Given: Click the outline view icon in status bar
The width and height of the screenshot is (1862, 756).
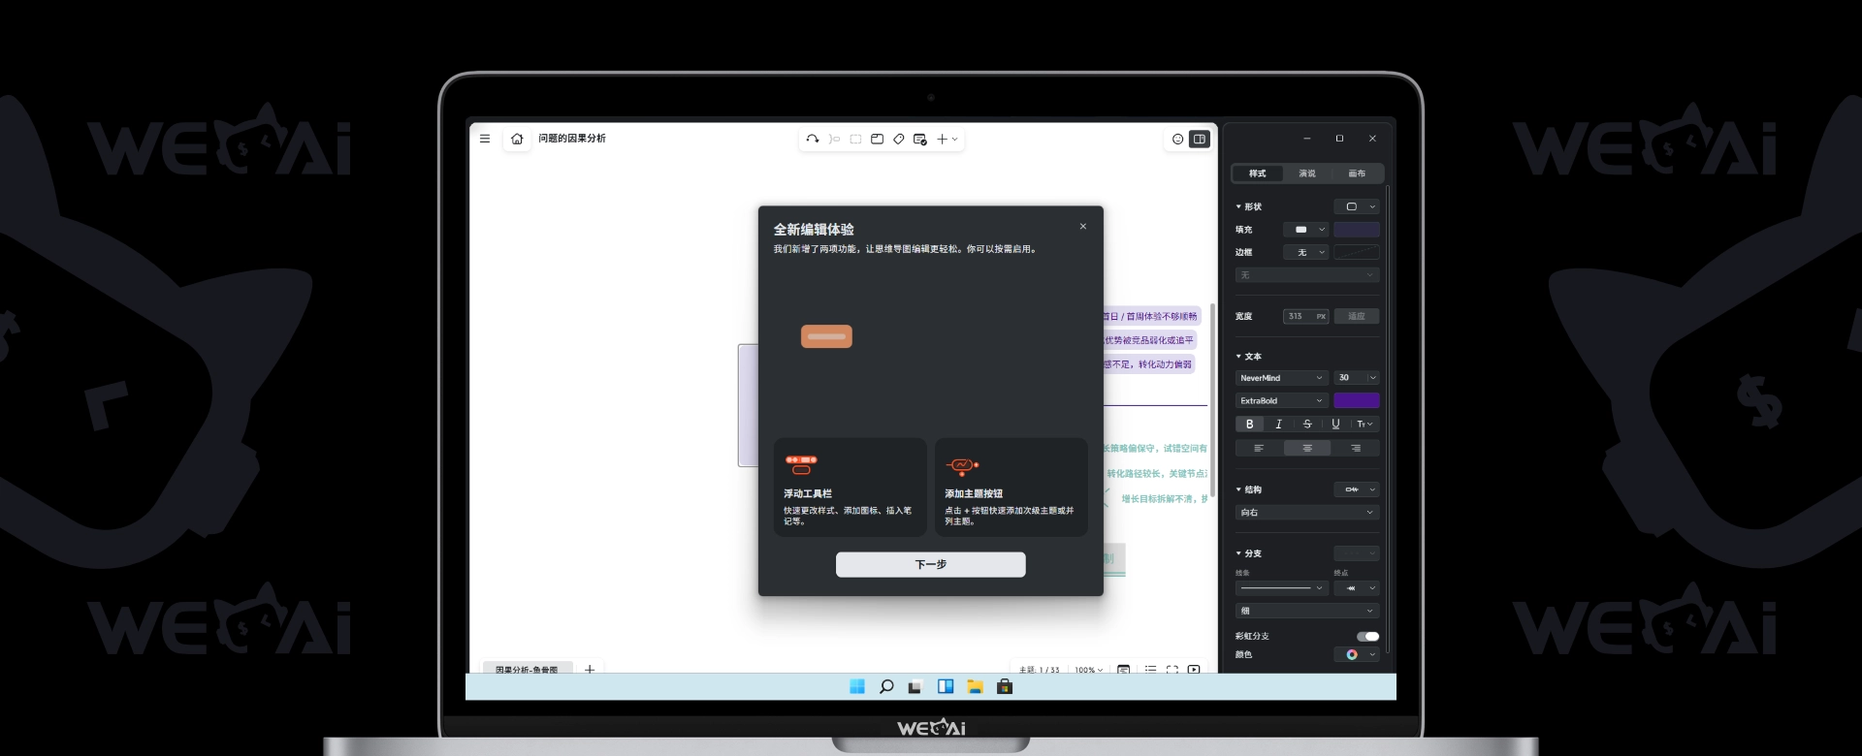Looking at the screenshot, I should click(x=1124, y=669).
